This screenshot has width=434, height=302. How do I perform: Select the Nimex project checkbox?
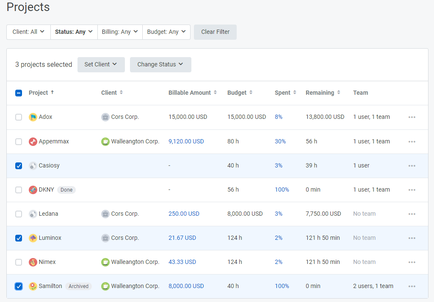coord(19,262)
